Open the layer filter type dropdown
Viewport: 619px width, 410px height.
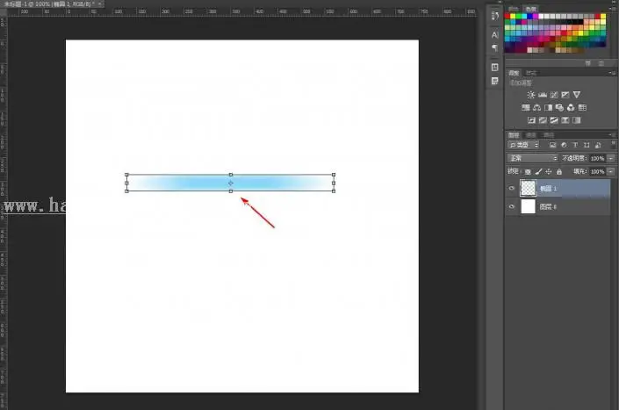coord(523,145)
